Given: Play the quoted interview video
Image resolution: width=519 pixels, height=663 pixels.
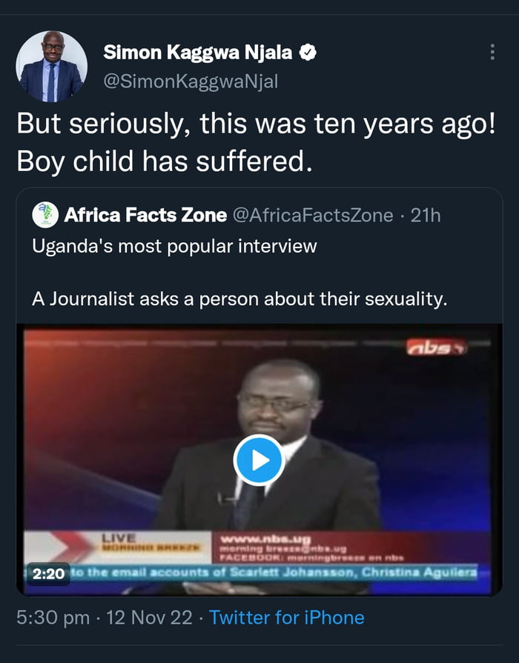Looking at the screenshot, I should point(258,461).
